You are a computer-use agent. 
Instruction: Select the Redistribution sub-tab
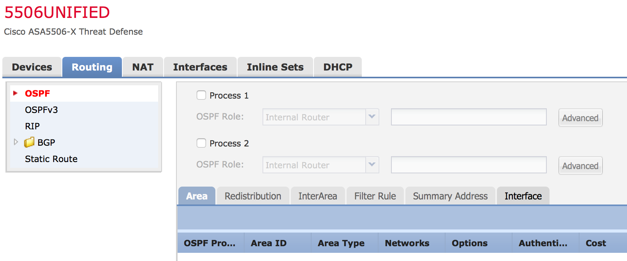point(253,196)
